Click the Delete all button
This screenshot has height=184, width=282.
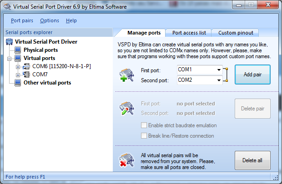252,160
